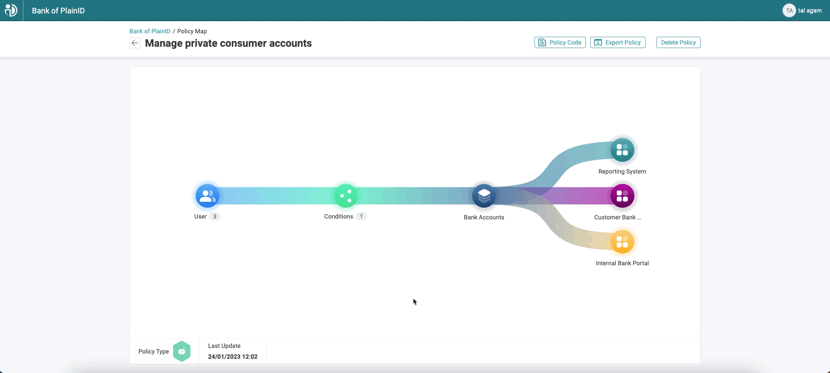
Task: Click the document icon in Policy Code
Action: point(542,42)
